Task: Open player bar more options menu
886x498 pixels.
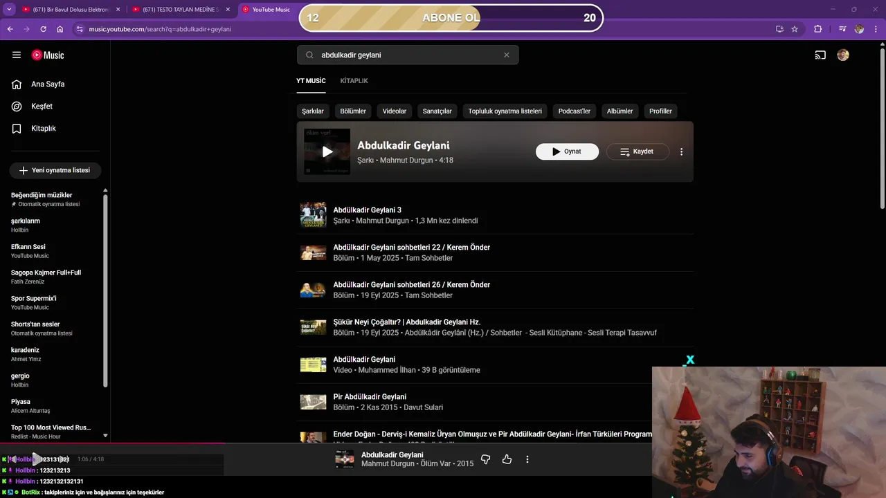Action: (x=527, y=459)
